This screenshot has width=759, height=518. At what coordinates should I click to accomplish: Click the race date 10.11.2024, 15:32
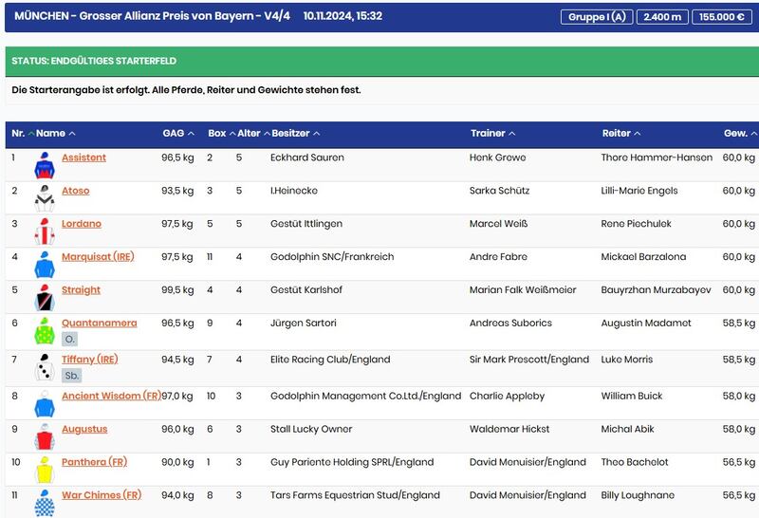[x=342, y=16]
